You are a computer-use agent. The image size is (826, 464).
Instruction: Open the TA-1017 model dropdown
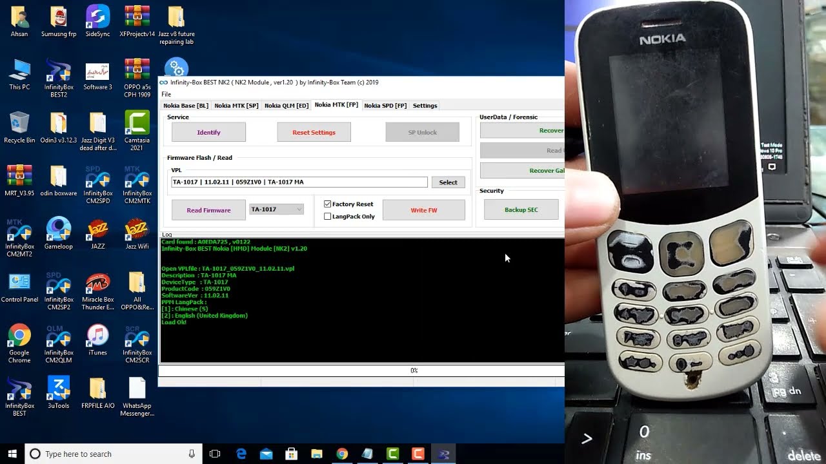coord(276,209)
